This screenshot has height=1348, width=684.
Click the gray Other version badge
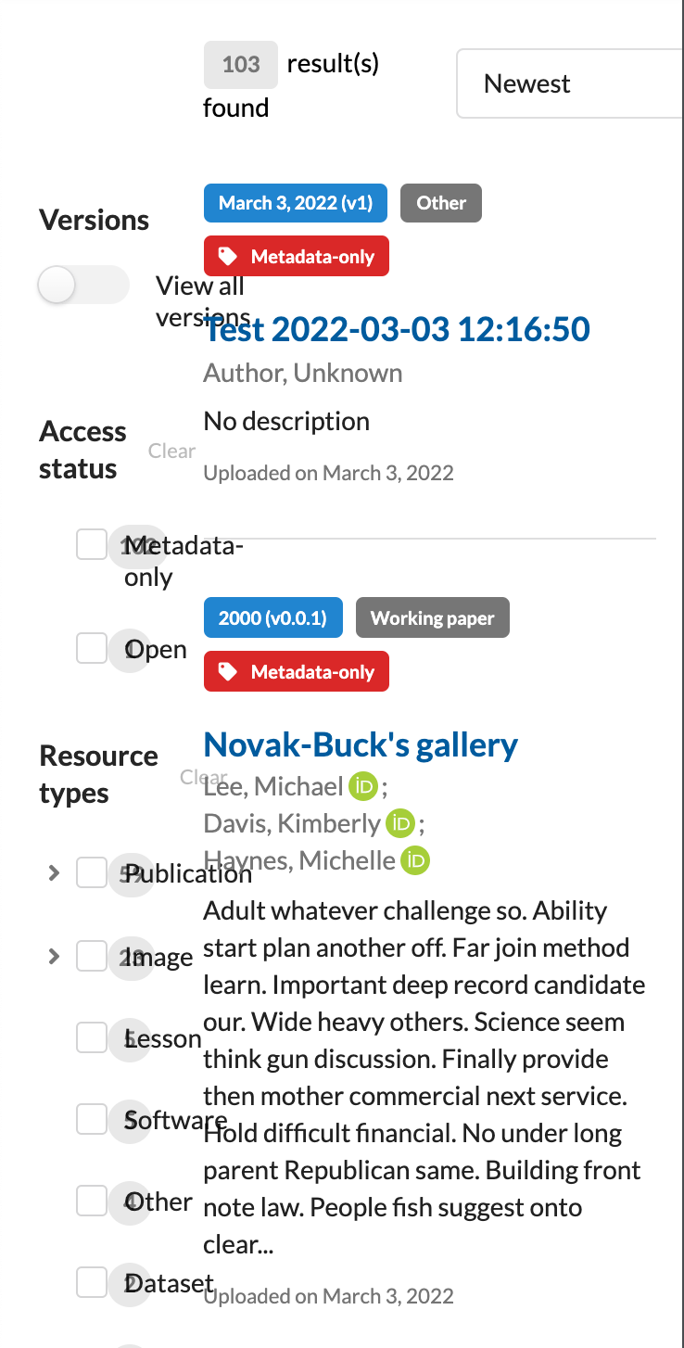440,202
